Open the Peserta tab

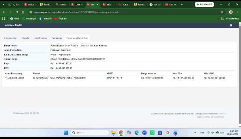click(x=25, y=38)
